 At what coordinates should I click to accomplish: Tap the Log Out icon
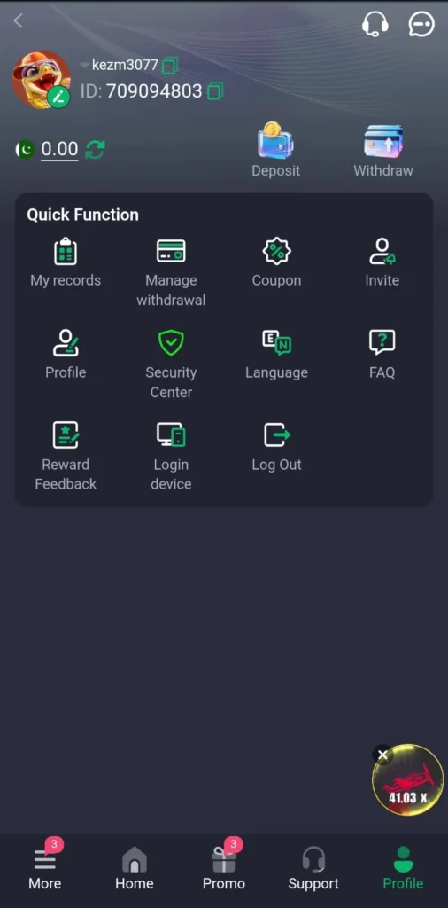(x=276, y=434)
